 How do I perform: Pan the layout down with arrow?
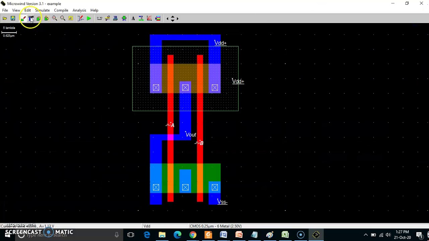pos(173,20)
